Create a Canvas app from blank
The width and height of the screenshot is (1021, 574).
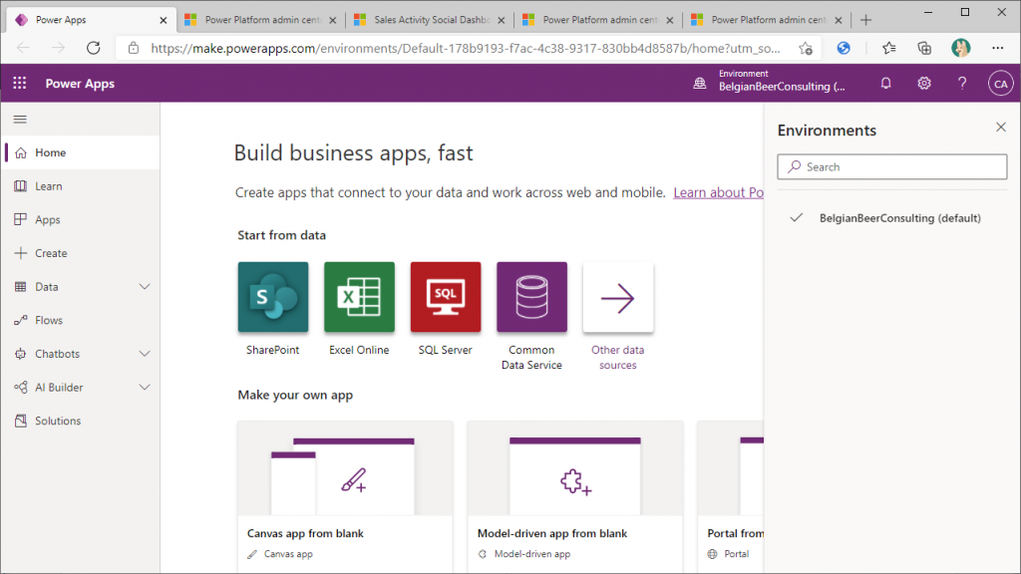345,497
